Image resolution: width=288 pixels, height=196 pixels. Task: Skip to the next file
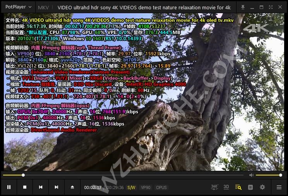[56, 187]
